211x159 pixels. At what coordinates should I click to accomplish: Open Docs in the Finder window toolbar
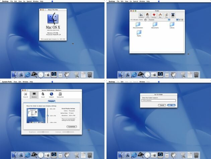[x=166, y=15]
